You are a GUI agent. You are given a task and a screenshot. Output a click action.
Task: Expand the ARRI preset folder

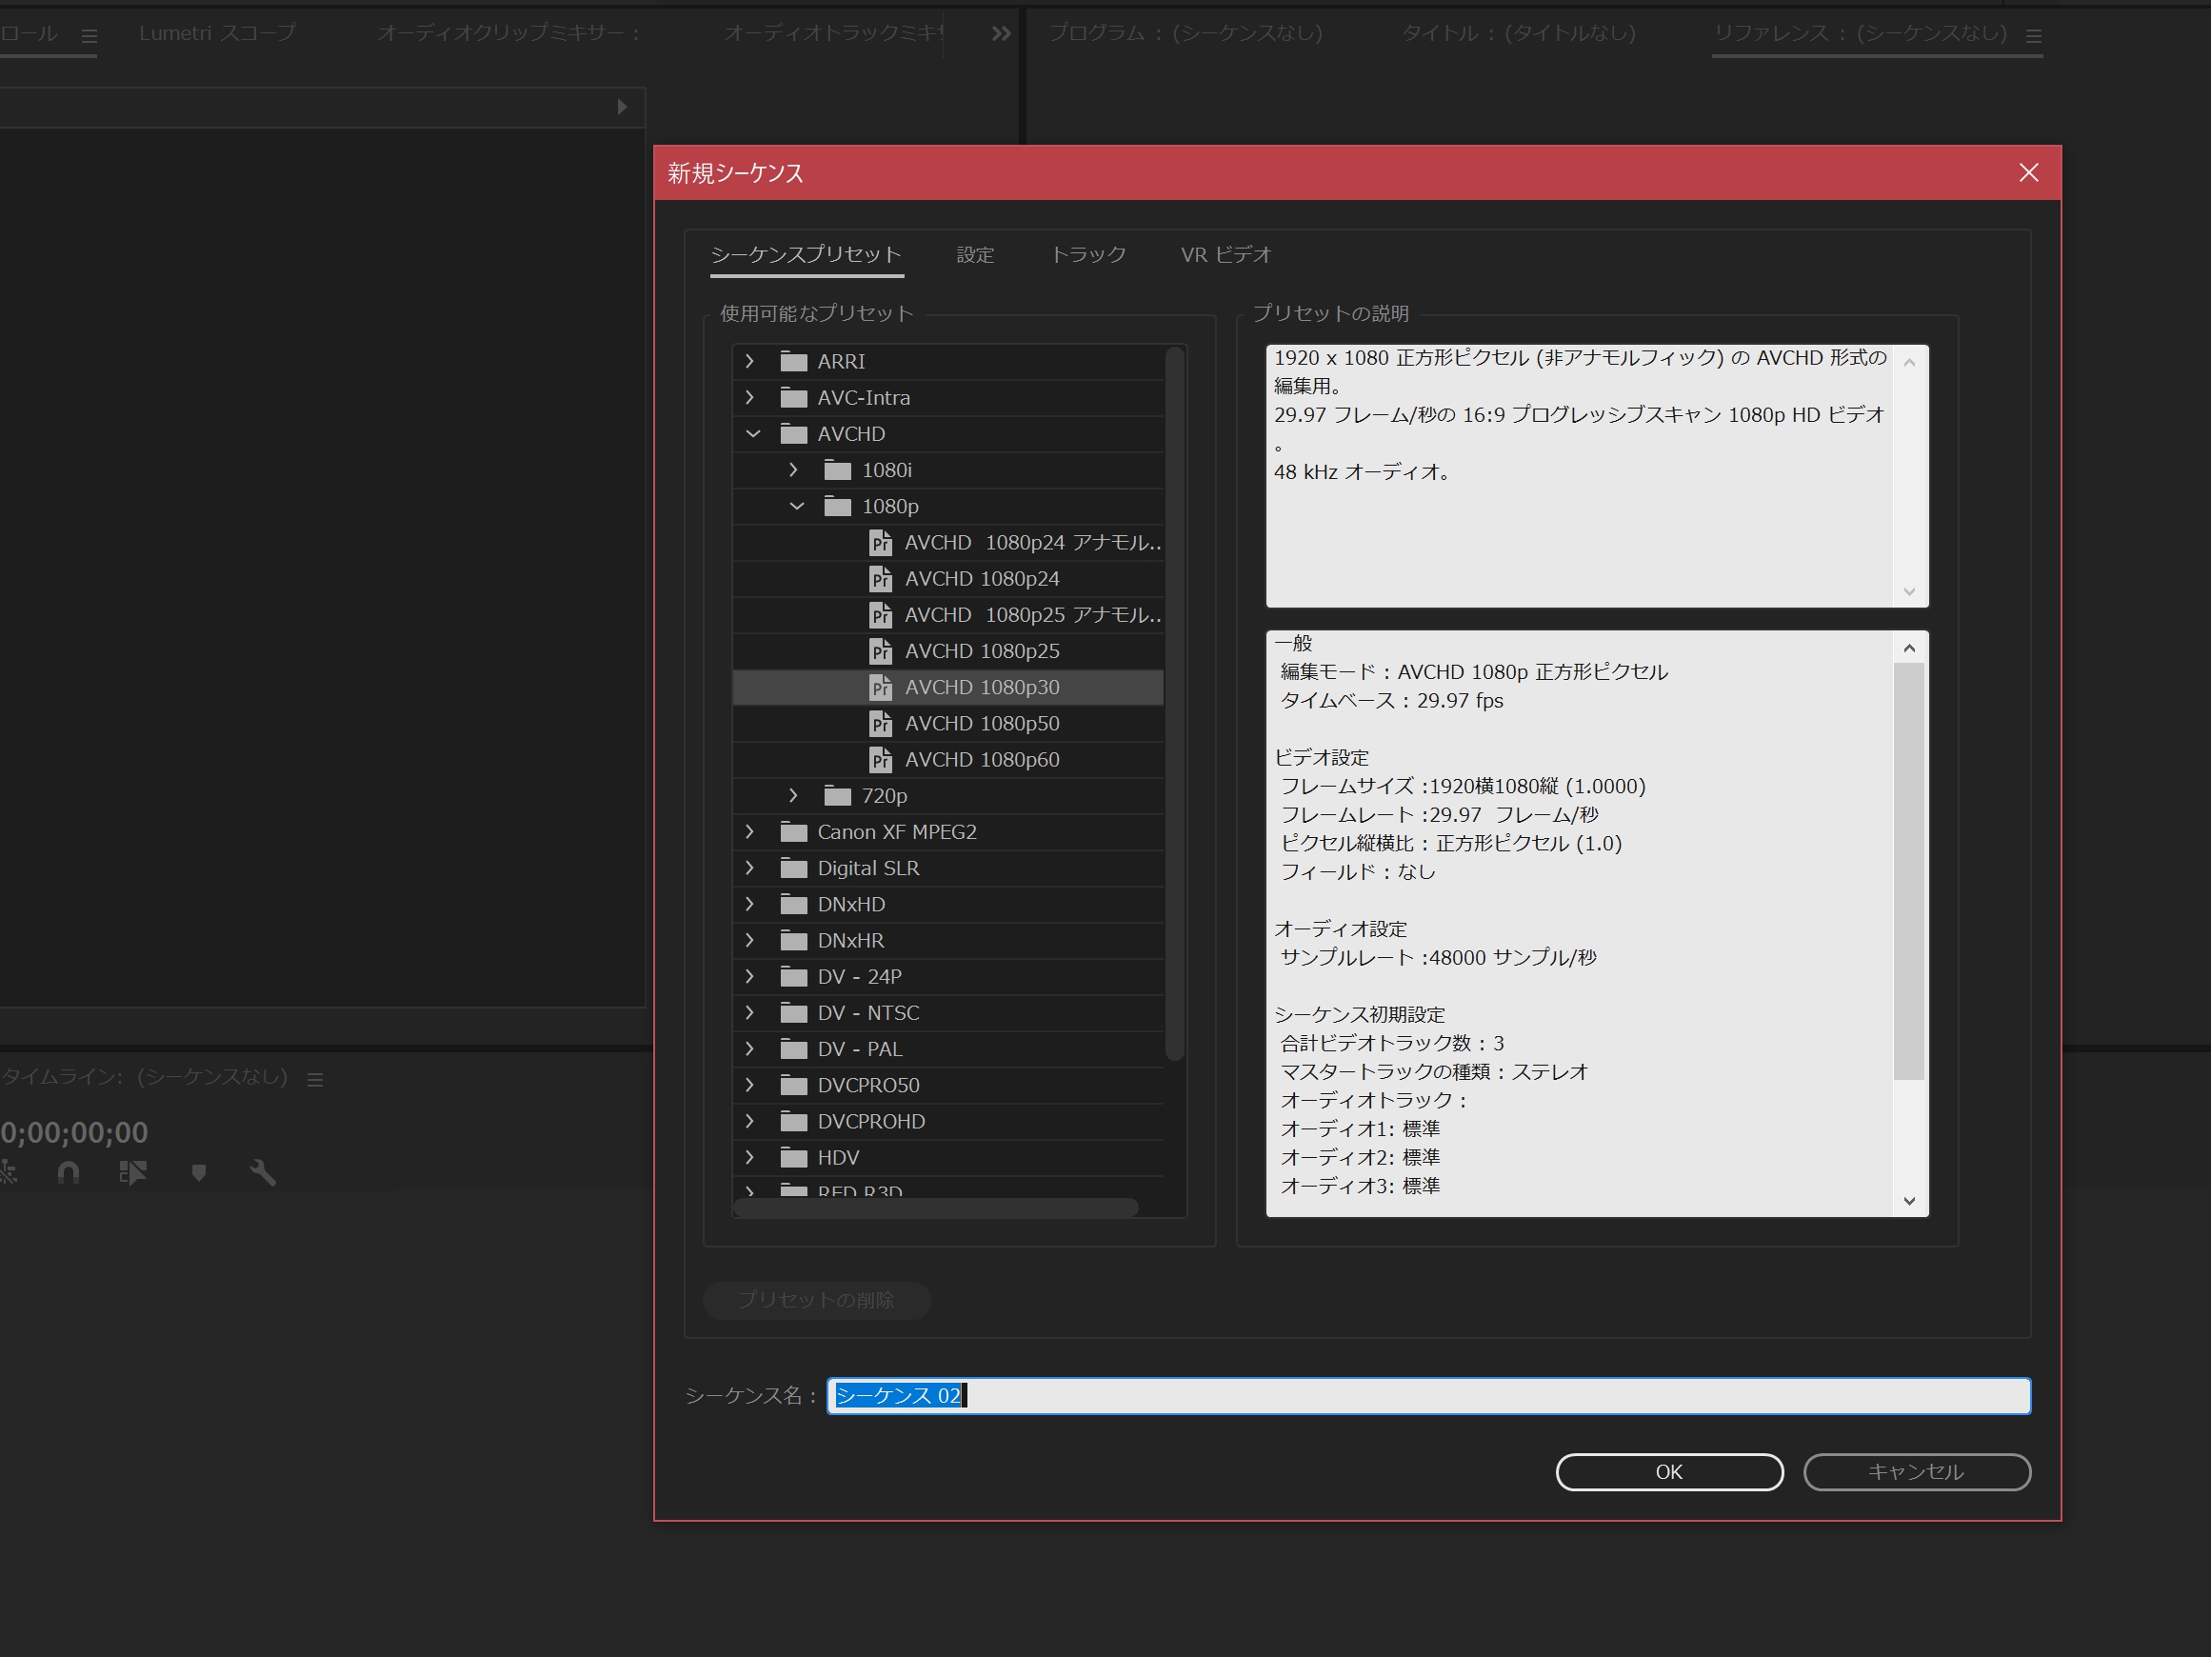click(749, 361)
